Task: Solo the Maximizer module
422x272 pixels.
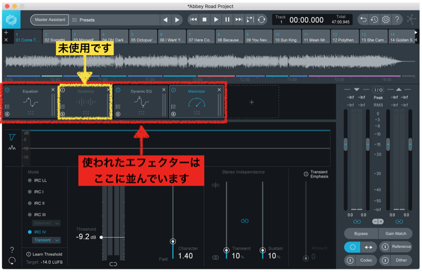Action: pyautogui.click(x=174, y=114)
